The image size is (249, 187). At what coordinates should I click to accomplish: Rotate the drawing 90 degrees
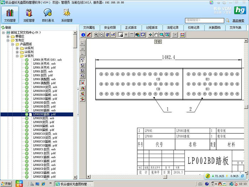(x=83, y=66)
